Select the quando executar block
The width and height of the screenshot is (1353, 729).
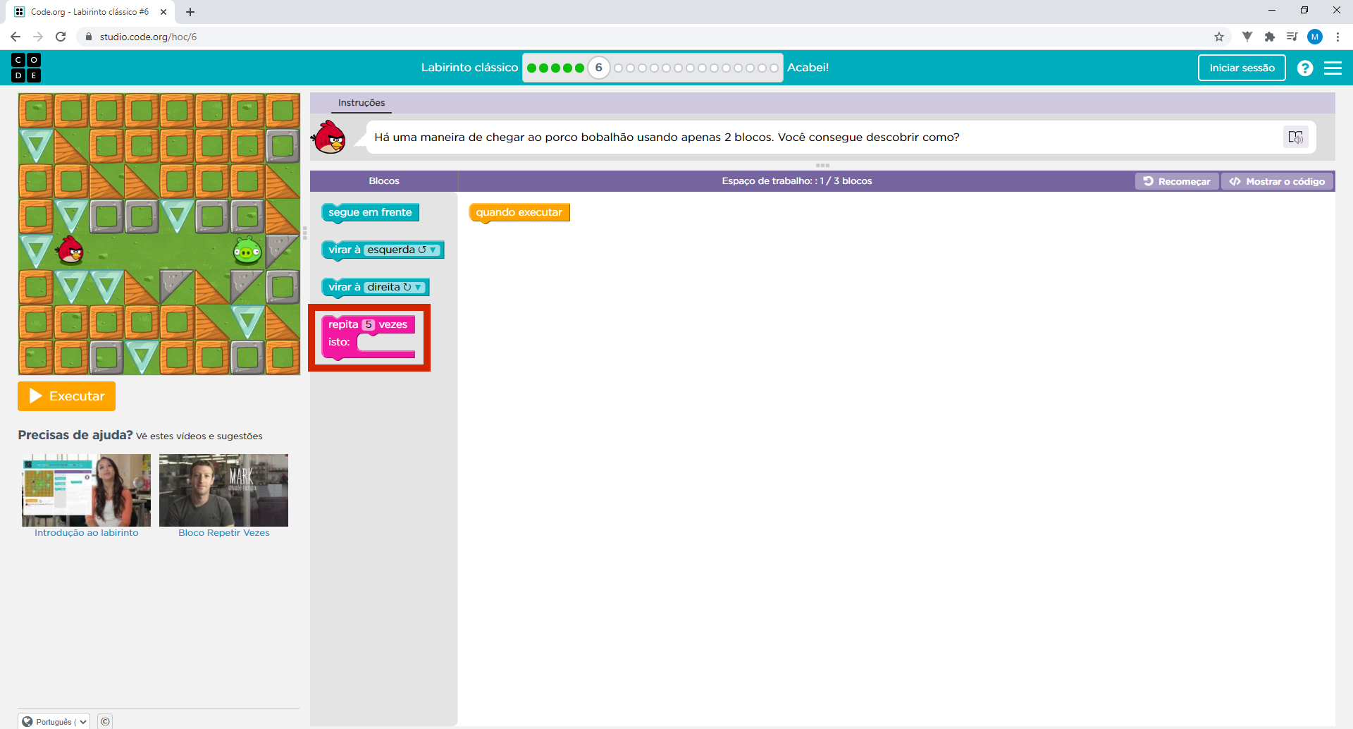pyautogui.click(x=519, y=212)
